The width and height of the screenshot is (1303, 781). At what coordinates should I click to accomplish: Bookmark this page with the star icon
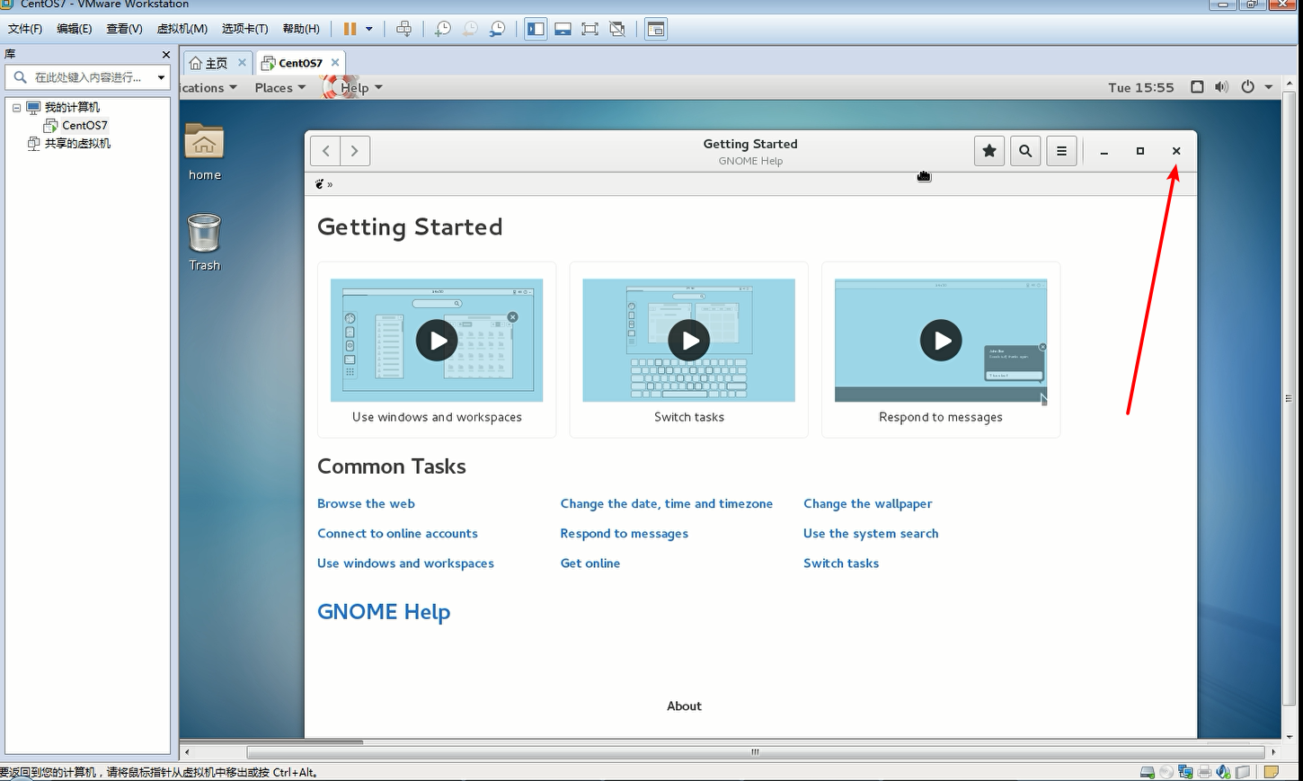point(989,151)
